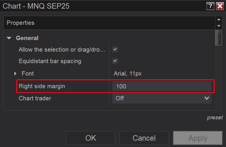Select the Right side margin label
Viewport: 226px width, 147px height.
tap(42, 86)
